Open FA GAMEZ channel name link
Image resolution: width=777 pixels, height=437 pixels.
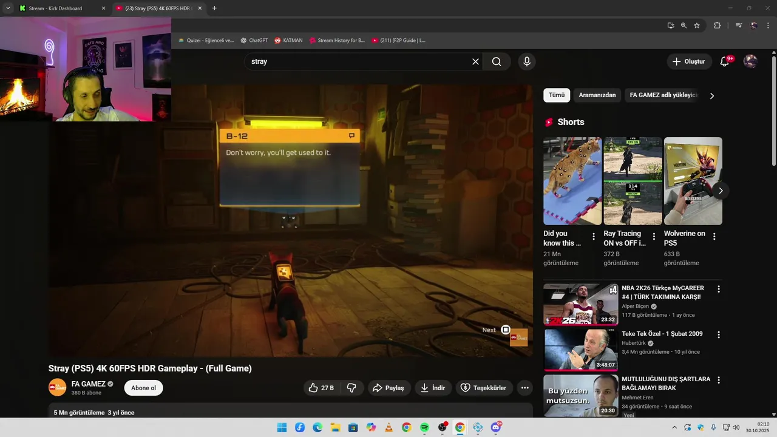click(x=89, y=384)
